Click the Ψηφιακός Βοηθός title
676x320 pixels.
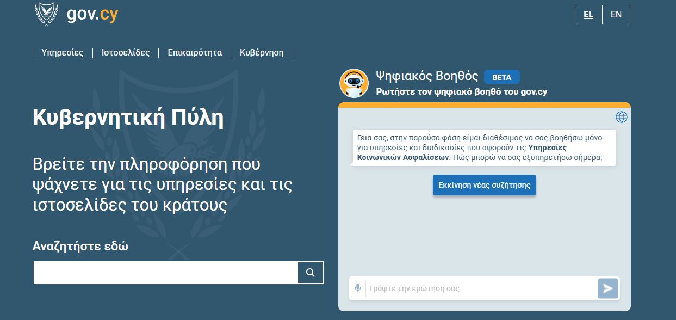pyautogui.click(x=427, y=76)
